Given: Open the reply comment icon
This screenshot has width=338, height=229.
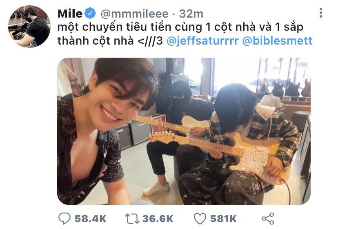Looking at the screenshot, I should click(64, 218).
